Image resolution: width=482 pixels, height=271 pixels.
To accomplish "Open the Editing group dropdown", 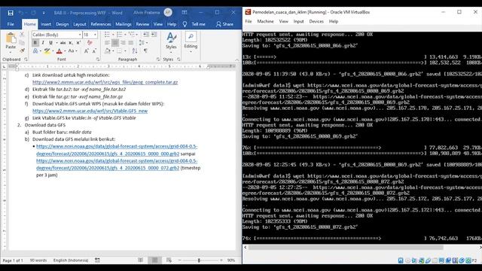I will pos(191,41).
